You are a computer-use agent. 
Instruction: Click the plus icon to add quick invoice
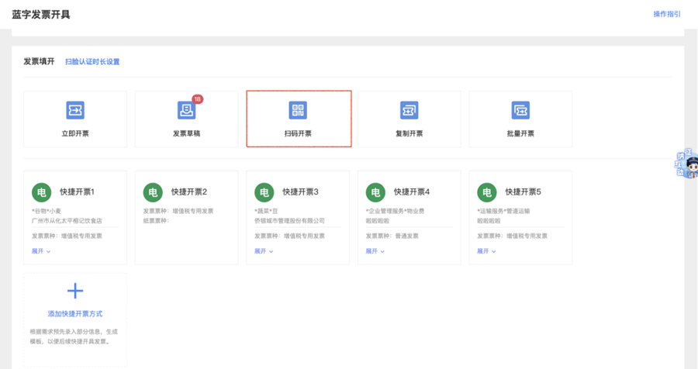[x=75, y=291]
